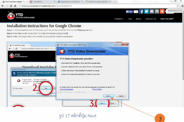
Task: Click the Facebook Like button
Action: [129, 12]
